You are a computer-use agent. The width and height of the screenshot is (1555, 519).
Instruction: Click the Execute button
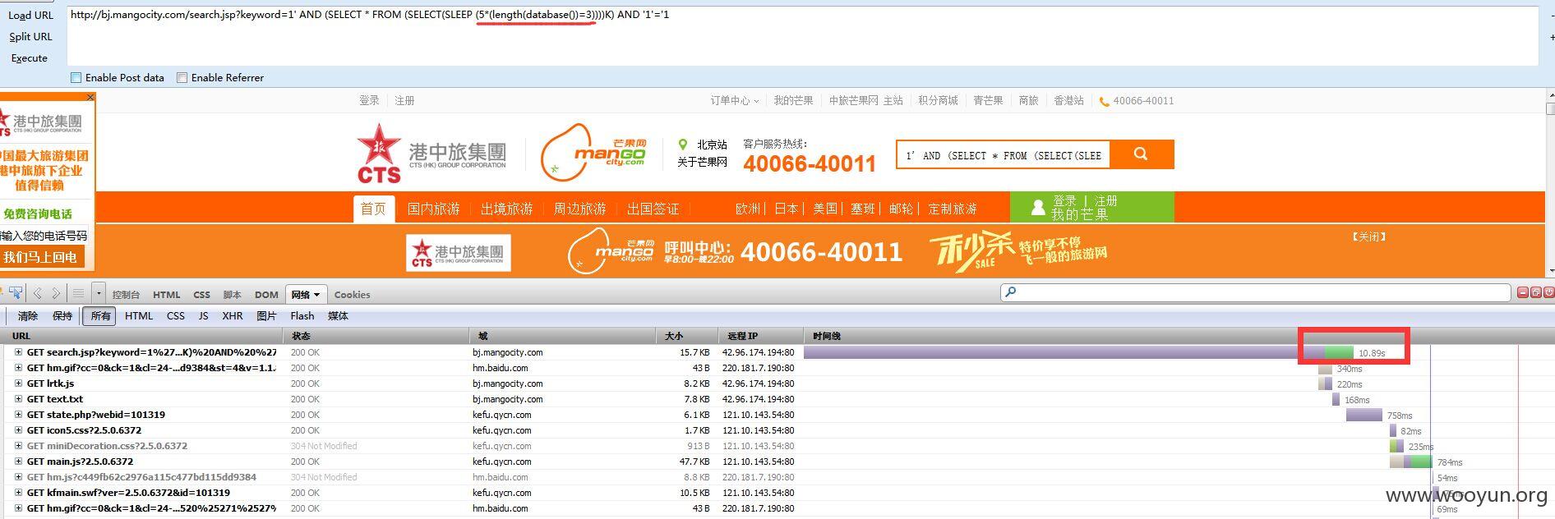click(x=30, y=58)
